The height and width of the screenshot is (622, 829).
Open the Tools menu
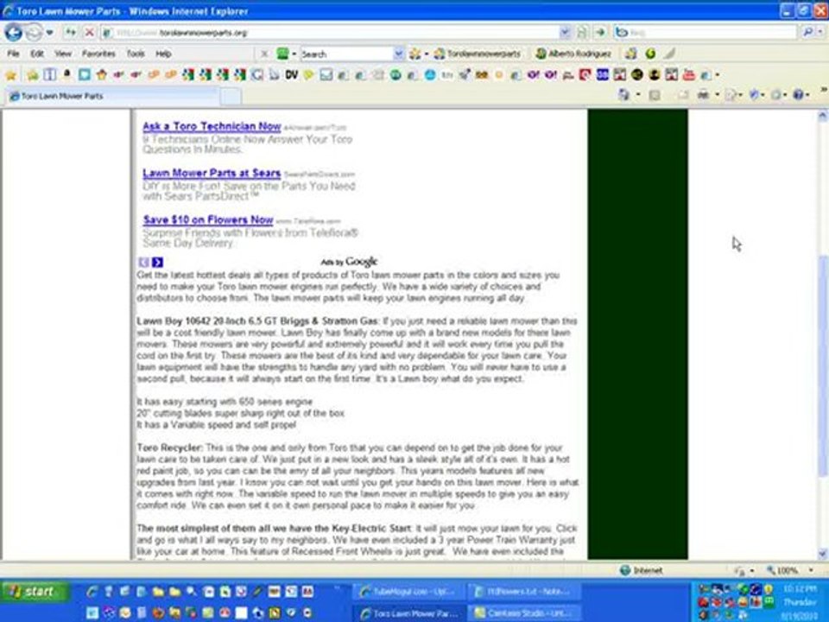tap(136, 54)
